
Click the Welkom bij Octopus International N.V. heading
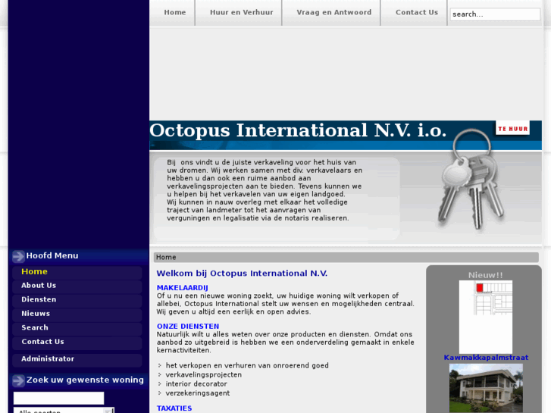coord(242,274)
